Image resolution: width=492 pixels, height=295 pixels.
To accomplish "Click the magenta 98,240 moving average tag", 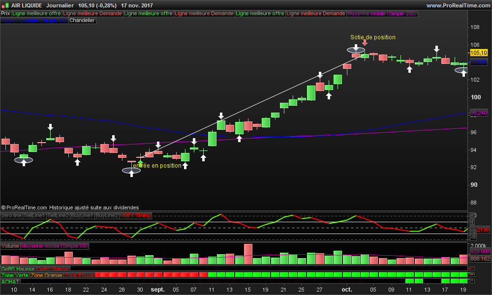I will (x=479, y=113).
